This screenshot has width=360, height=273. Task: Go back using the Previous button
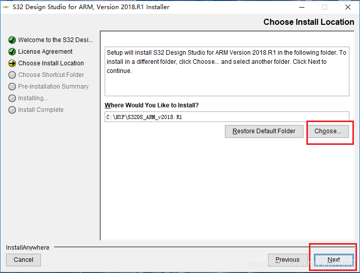pos(287,260)
